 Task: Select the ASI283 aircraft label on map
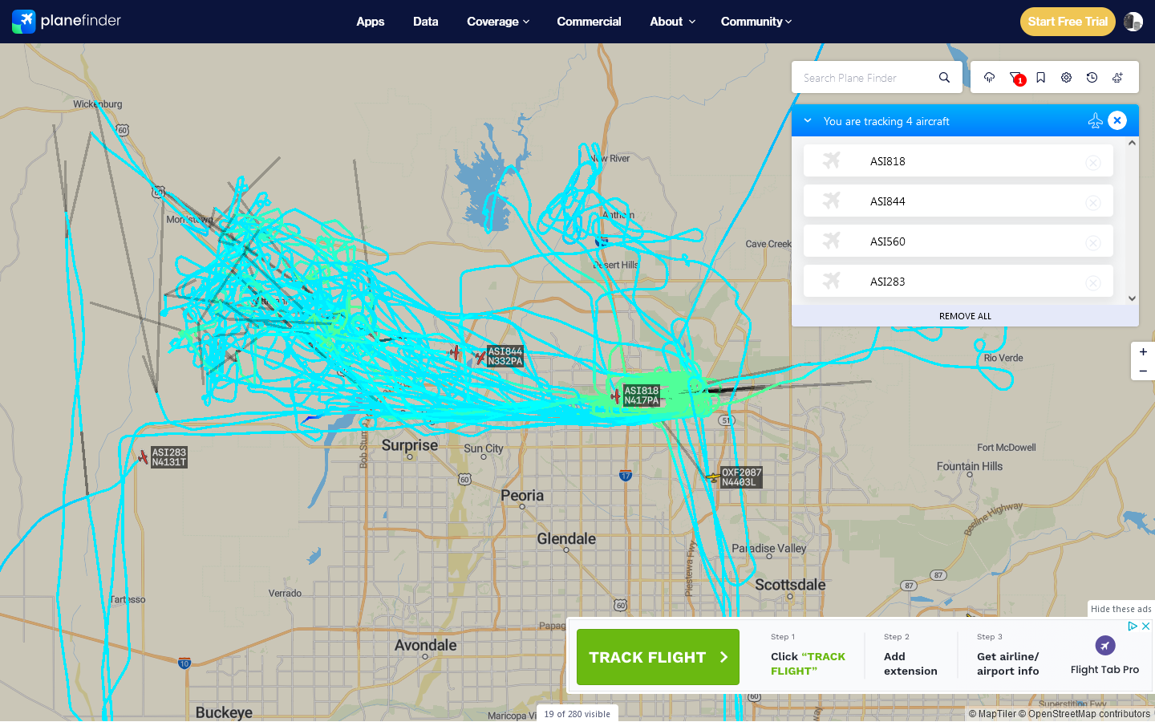click(169, 457)
